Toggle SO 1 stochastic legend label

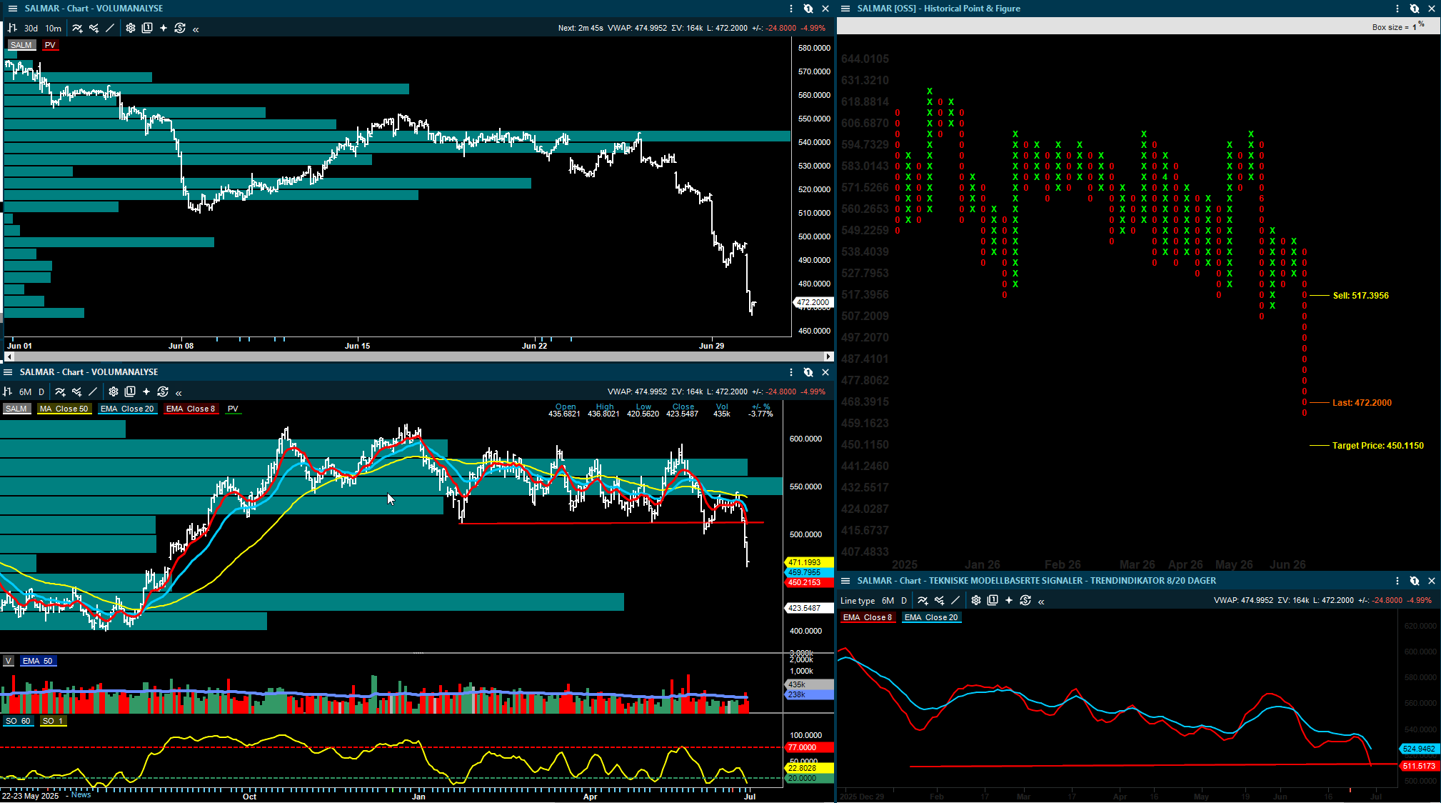click(x=54, y=721)
